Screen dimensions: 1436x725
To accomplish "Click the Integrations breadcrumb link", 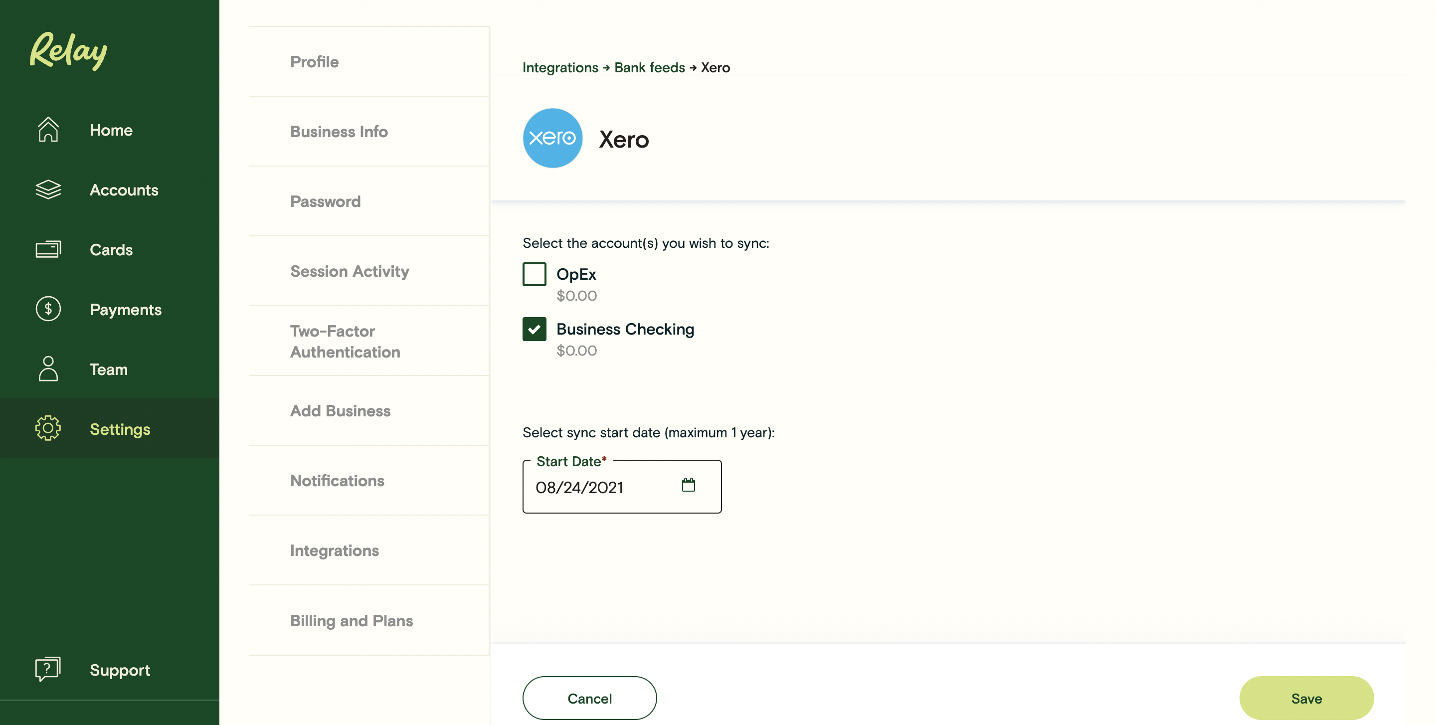I will coord(559,67).
